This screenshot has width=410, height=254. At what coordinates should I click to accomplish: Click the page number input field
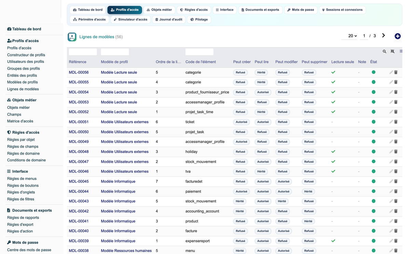tap(364, 36)
